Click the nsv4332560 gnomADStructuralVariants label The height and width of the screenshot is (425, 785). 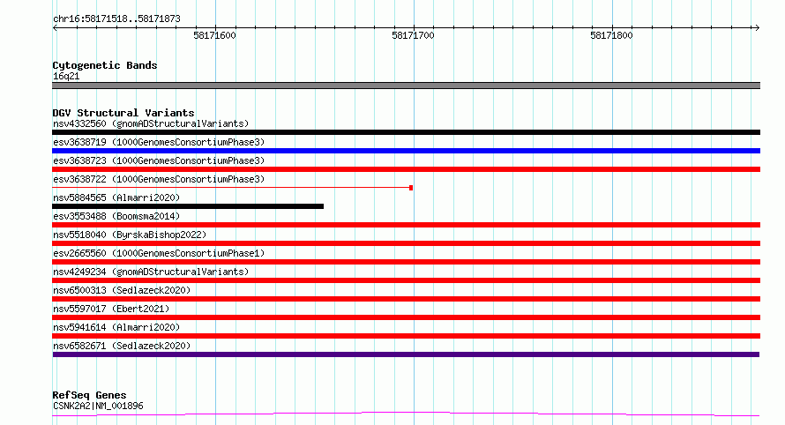pyautogui.click(x=151, y=123)
